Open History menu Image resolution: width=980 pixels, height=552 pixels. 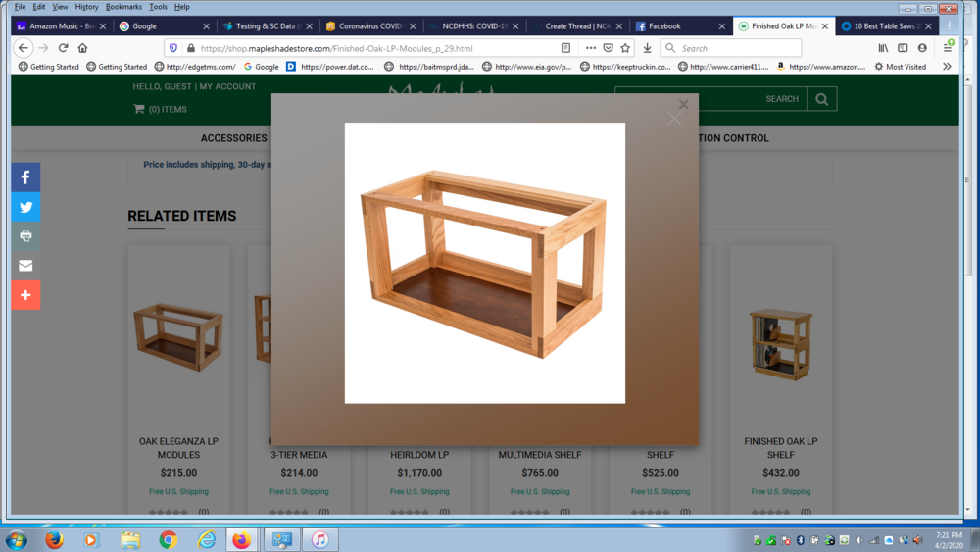86,7
